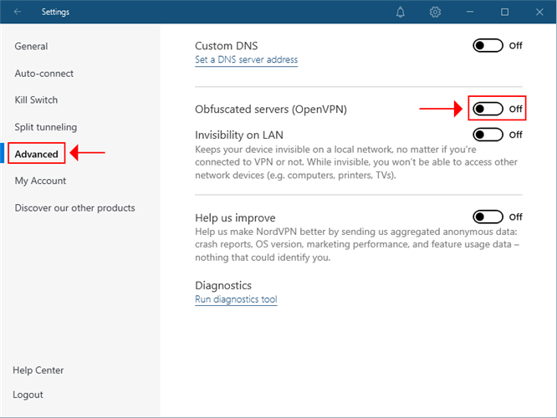
Task: Enable the Custom DNS toggle
Action: [488, 45]
